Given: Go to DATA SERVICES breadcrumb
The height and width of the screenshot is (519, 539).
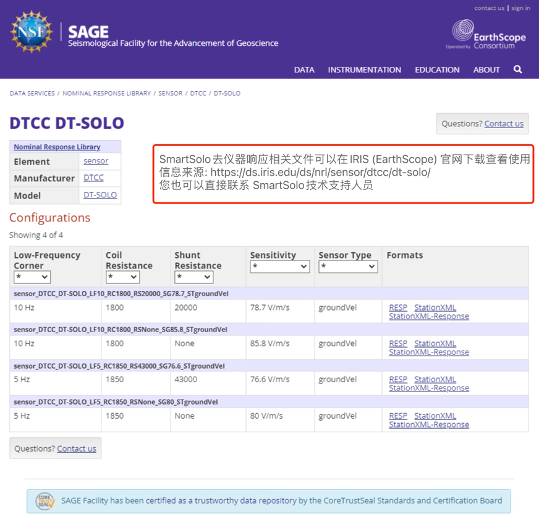Looking at the screenshot, I should coord(32,93).
